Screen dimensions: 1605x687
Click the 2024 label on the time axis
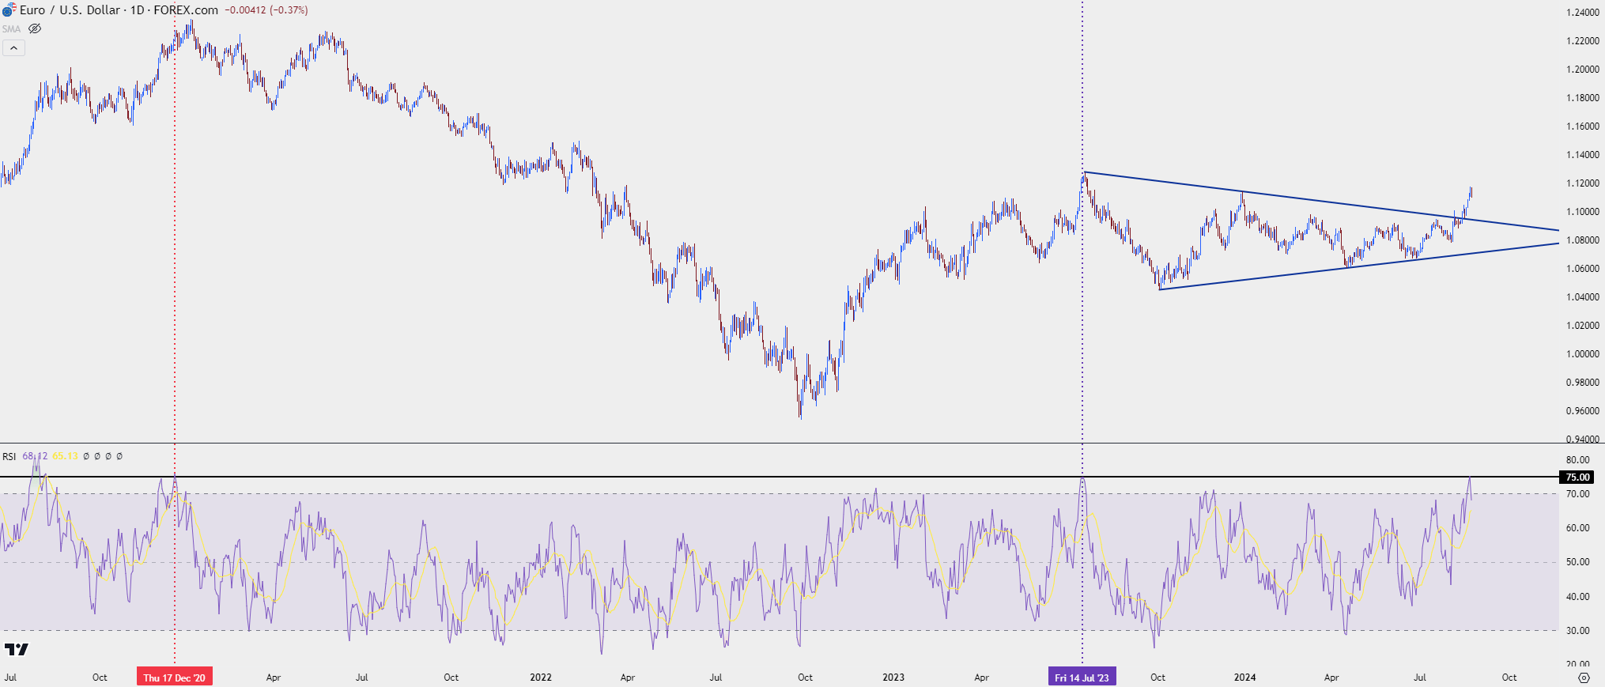pyautogui.click(x=1244, y=678)
